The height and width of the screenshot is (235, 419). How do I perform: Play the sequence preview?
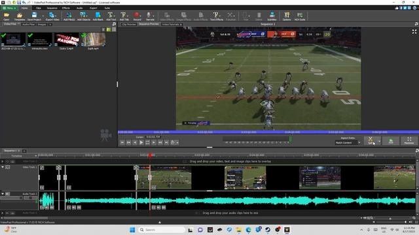(x=141, y=142)
